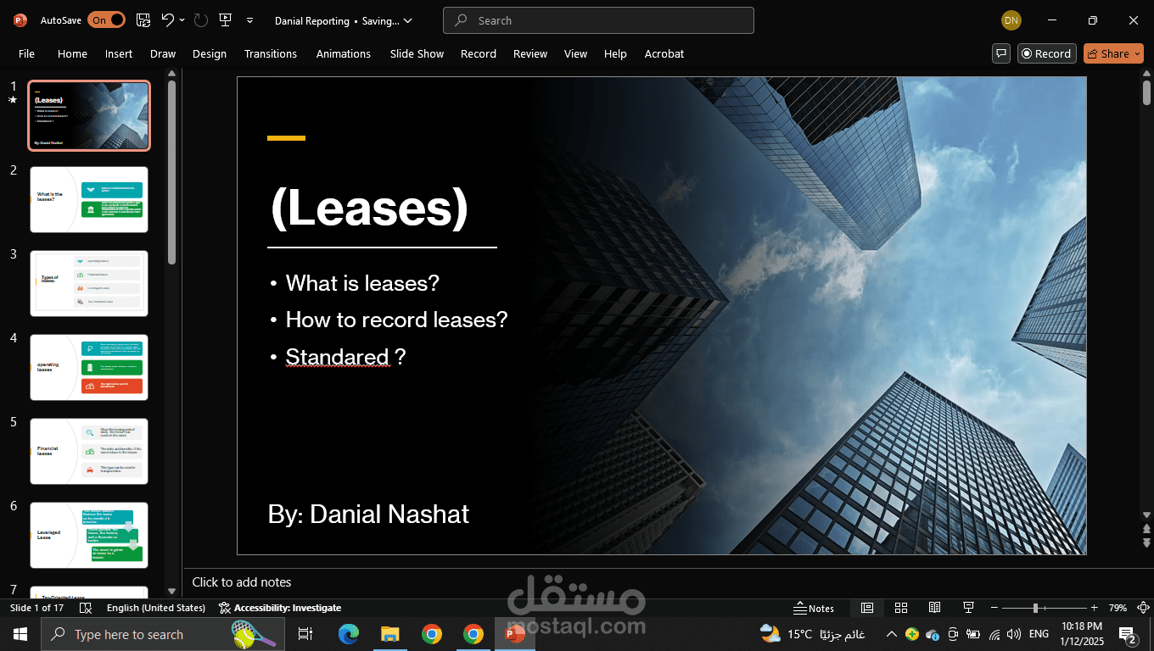Open the View tab
This screenshot has height=651, width=1154.
tap(575, 53)
